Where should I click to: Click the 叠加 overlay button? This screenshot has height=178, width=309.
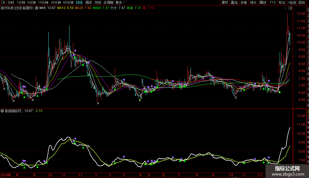point(234,2)
